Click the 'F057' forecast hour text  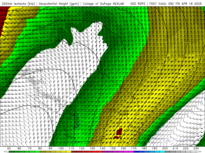153,4
